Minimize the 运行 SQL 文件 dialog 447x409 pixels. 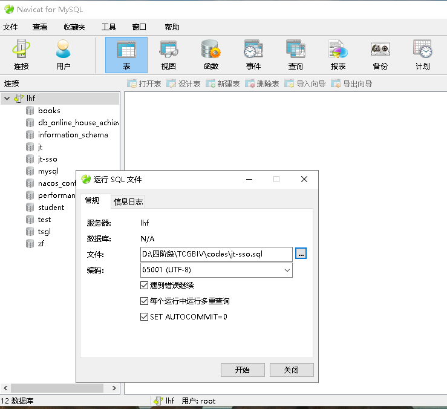tap(249, 179)
